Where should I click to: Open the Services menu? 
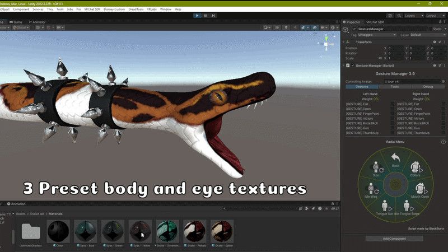coord(38,9)
